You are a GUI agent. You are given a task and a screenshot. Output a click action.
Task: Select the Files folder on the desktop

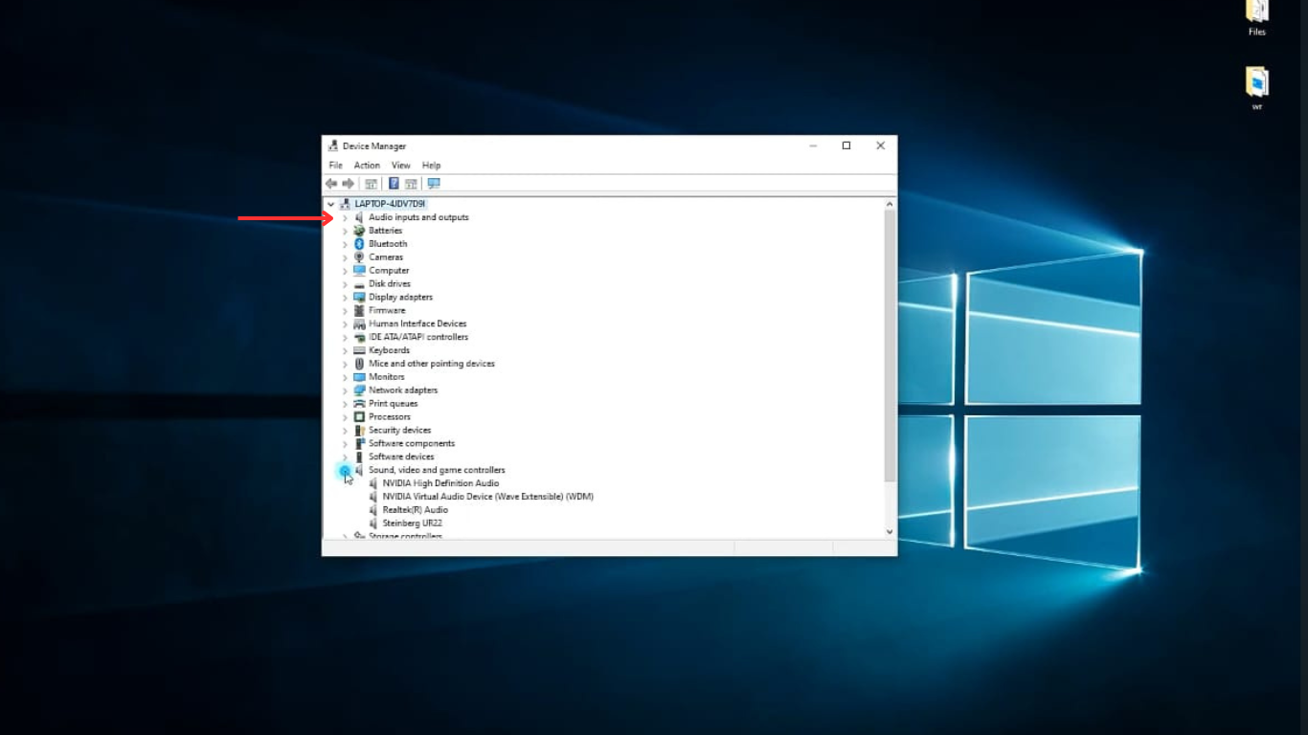coord(1256,18)
